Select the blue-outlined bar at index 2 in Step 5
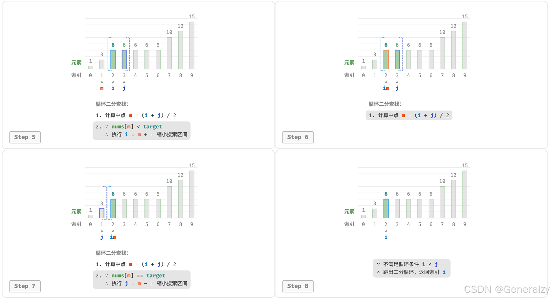This screenshot has width=551, height=299. (113, 60)
